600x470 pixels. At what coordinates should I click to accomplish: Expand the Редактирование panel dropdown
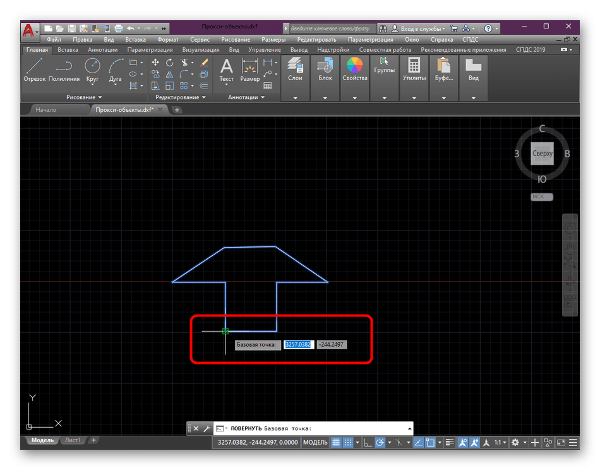pyautogui.click(x=181, y=97)
